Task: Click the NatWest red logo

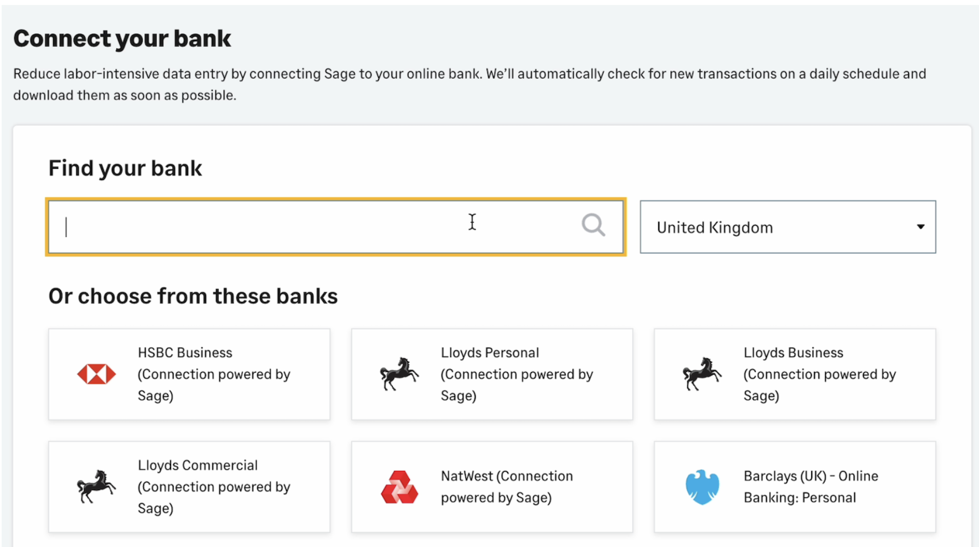Action: [399, 487]
